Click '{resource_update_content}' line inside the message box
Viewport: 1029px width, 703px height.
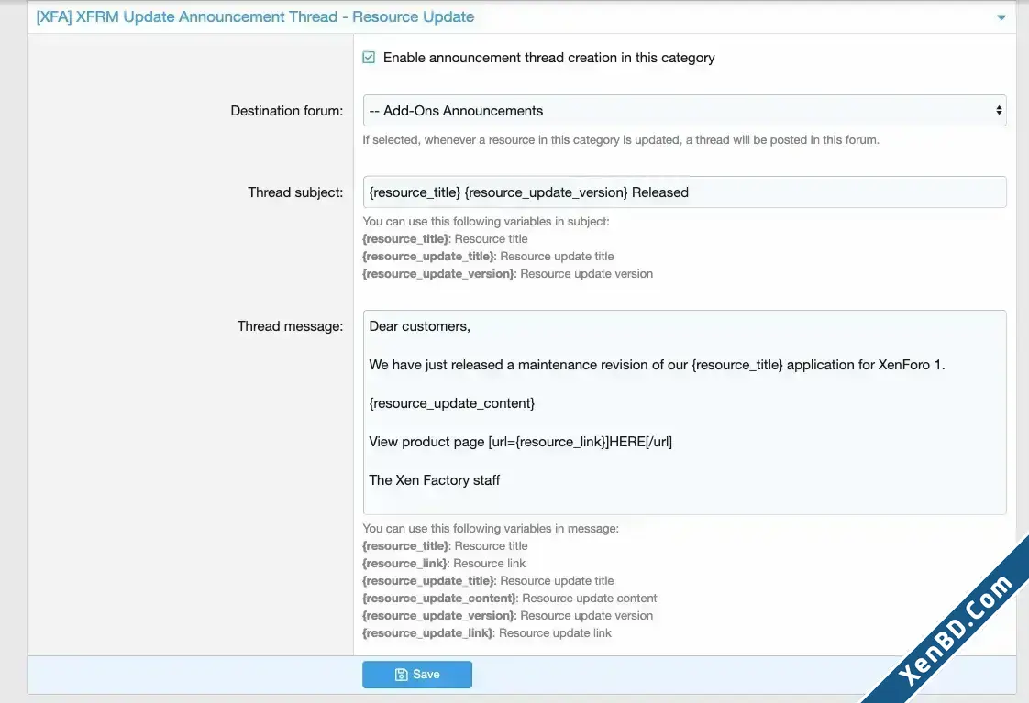pos(452,403)
